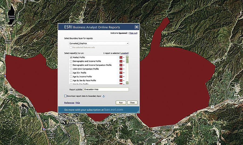Open help icon beside Download report data
The width and height of the screenshot is (243, 145).
(x=103, y=96)
